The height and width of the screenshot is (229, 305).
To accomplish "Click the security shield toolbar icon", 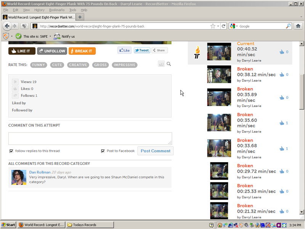I will tap(6, 36).
